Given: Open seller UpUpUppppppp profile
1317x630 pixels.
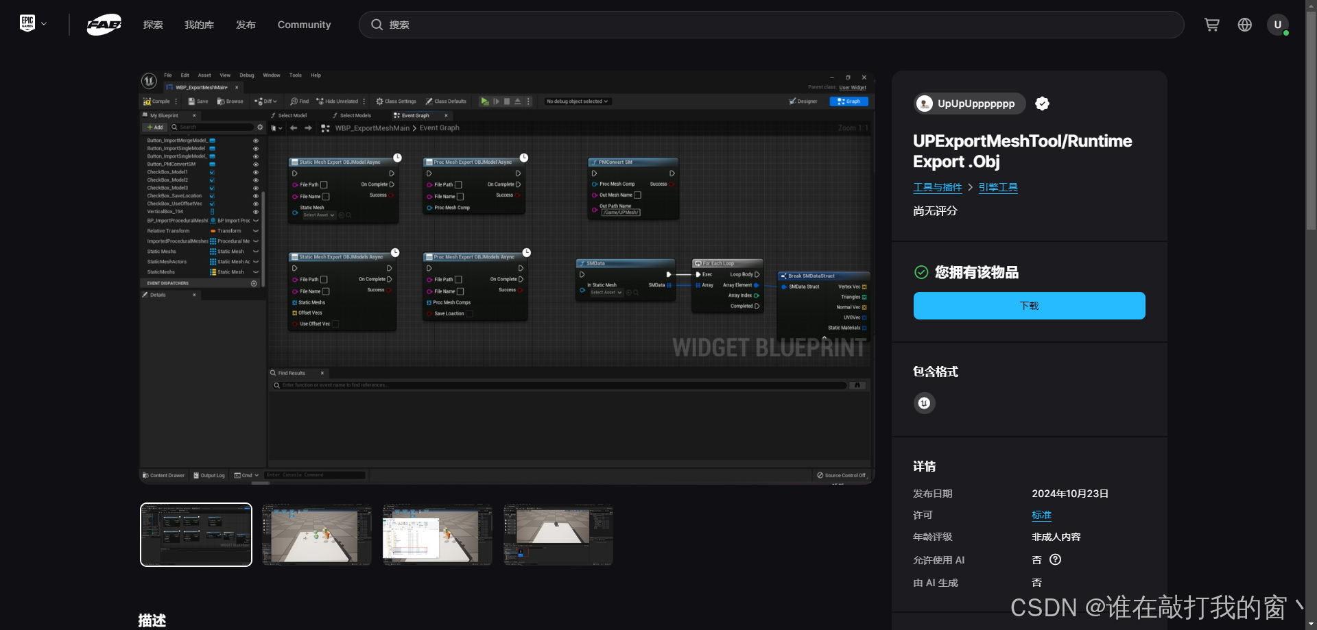Looking at the screenshot, I should click(969, 104).
